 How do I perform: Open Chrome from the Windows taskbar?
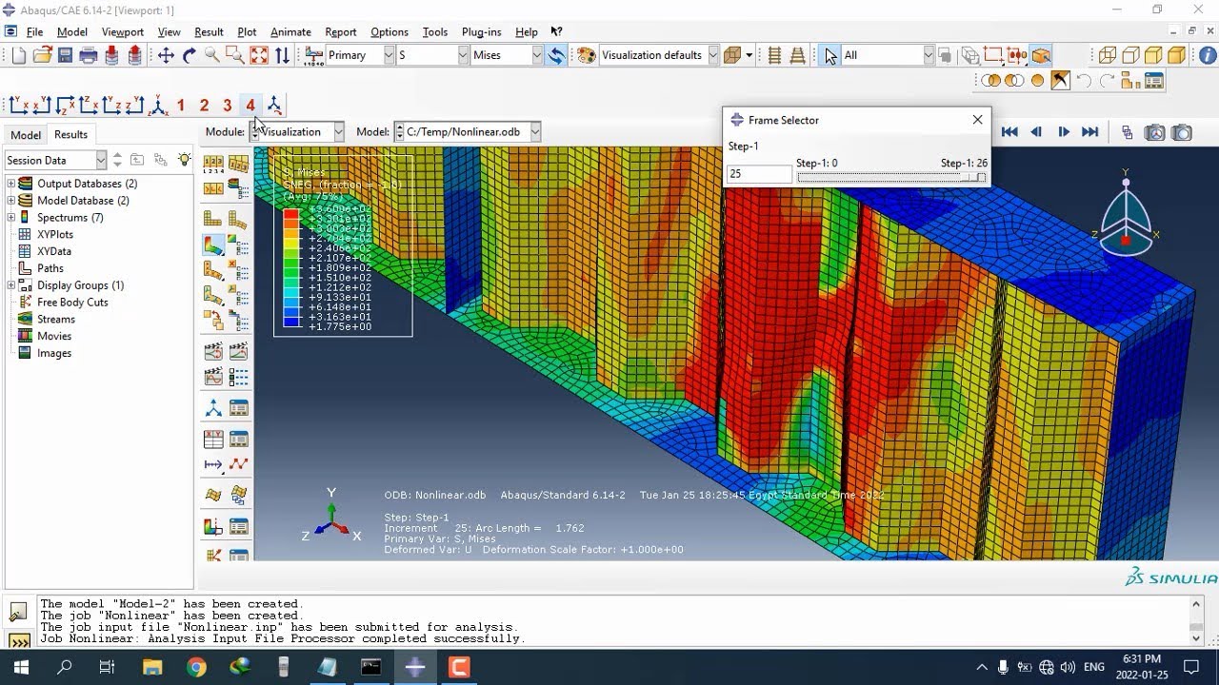point(196,667)
